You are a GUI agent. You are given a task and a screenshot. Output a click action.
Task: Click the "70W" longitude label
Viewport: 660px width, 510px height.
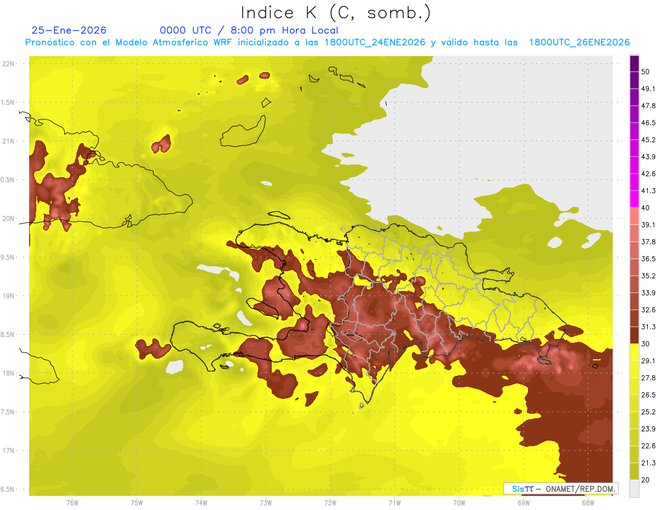459,503
